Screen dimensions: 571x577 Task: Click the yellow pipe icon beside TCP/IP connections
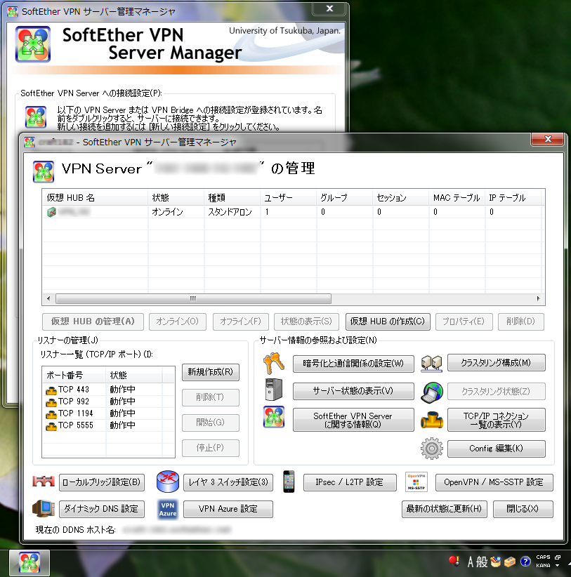tap(431, 420)
